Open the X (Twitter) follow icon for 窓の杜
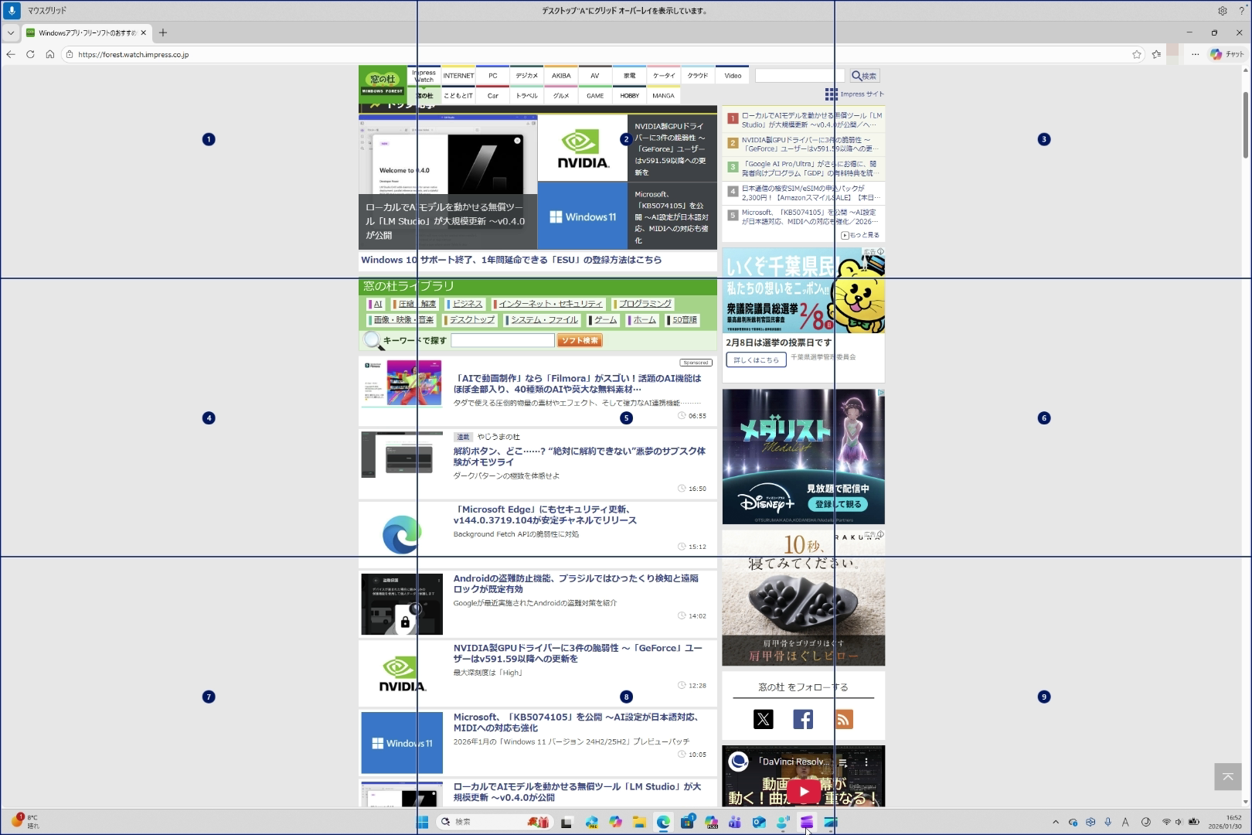Image resolution: width=1252 pixels, height=835 pixels. (x=763, y=719)
